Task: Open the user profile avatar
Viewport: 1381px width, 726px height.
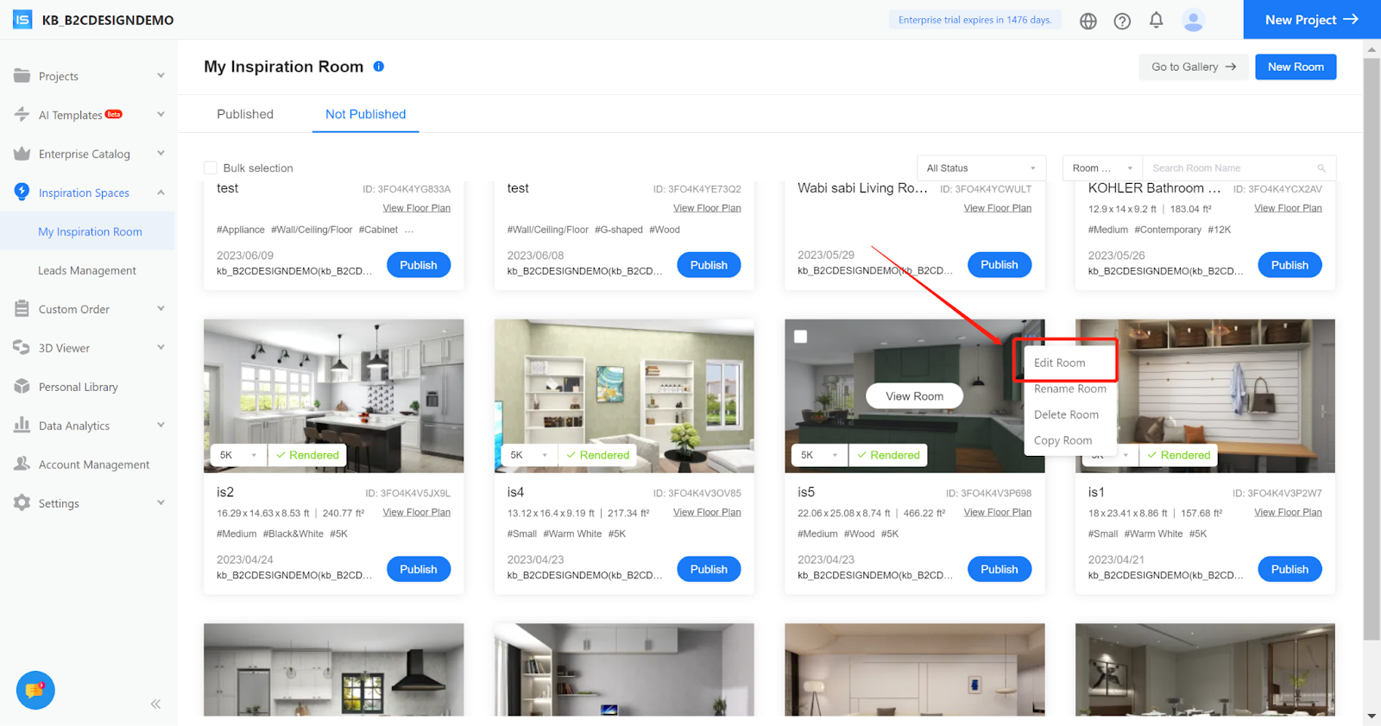Action: coord(1194,20)
